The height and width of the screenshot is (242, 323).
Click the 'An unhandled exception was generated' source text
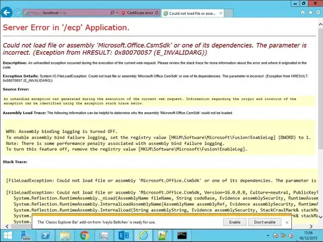(150, 101)
